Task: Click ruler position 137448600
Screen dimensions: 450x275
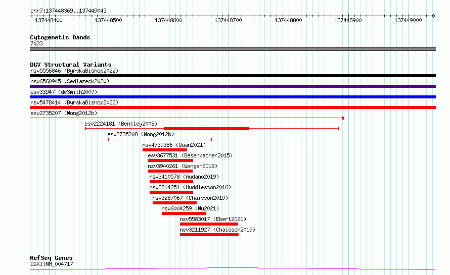Action: (168, 20)
